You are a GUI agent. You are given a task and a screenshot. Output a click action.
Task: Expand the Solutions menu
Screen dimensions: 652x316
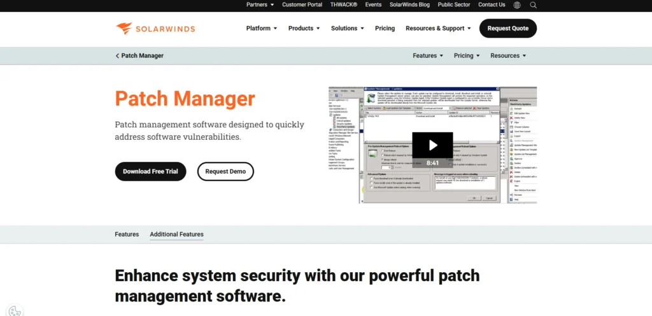coord(347,28)
